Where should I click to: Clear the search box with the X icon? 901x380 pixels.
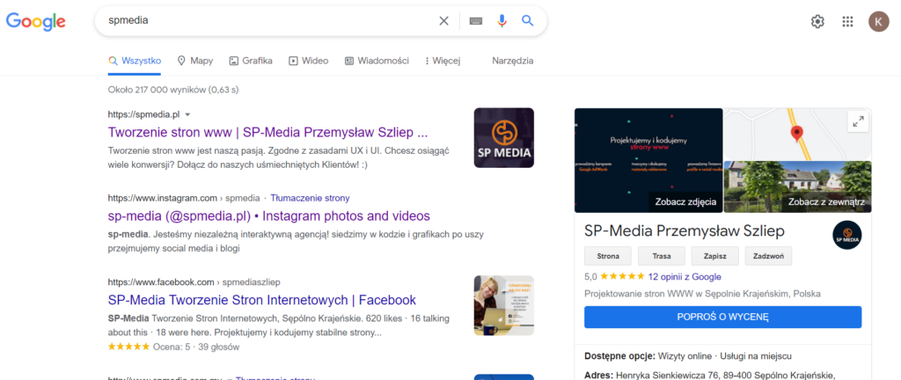pyautogui.click(x=443, y=21)
